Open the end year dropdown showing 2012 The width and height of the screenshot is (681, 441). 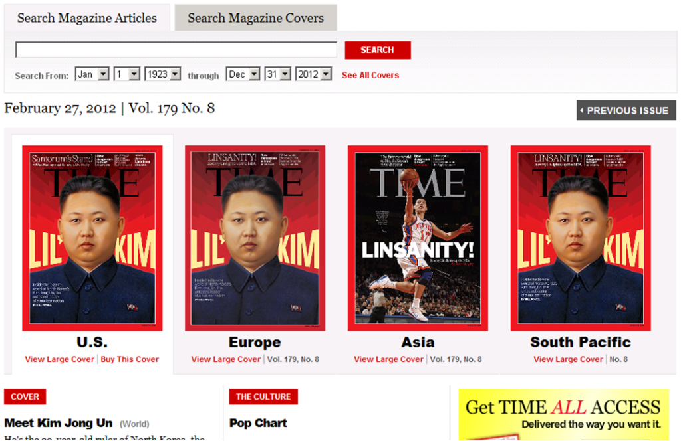coord(313,74)
